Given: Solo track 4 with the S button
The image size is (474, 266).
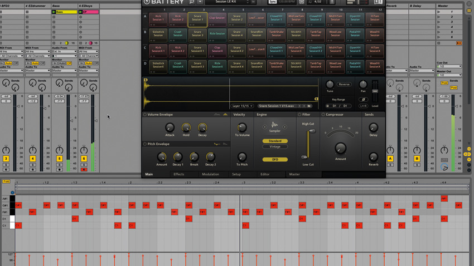Looking at the screenshot, I should pos(33,165).
